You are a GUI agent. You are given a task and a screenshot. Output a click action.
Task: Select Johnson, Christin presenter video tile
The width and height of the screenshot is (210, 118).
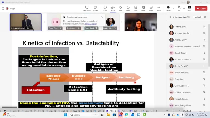click(x=26, y=22)
